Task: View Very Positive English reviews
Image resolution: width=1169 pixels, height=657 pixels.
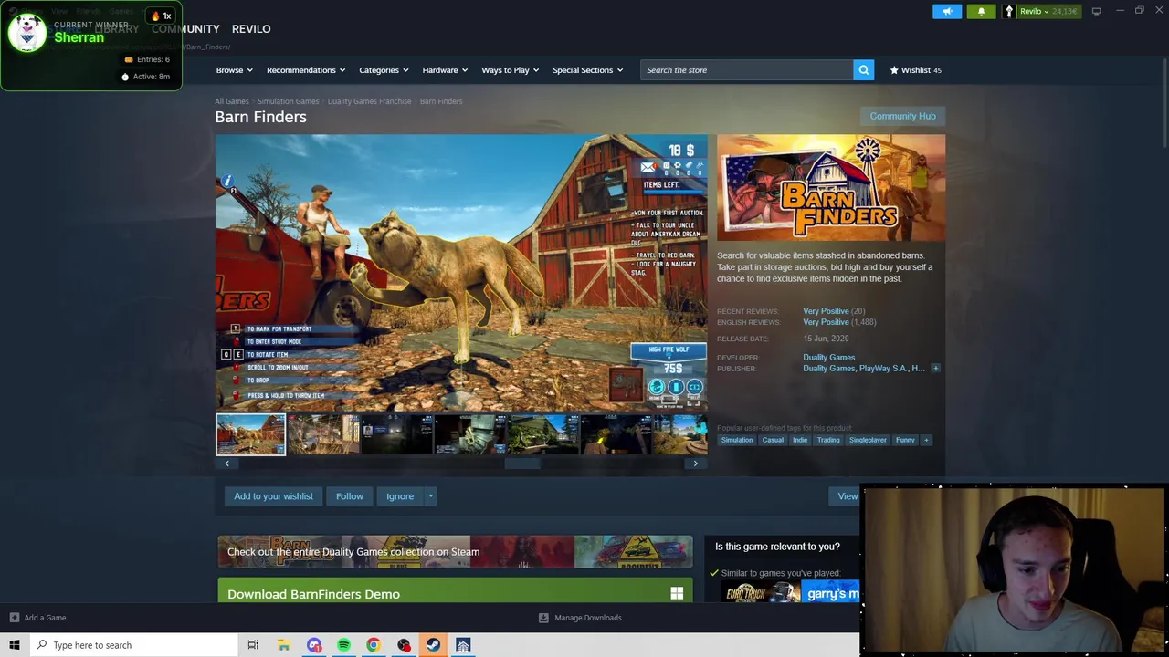Action: coord(826,322)
